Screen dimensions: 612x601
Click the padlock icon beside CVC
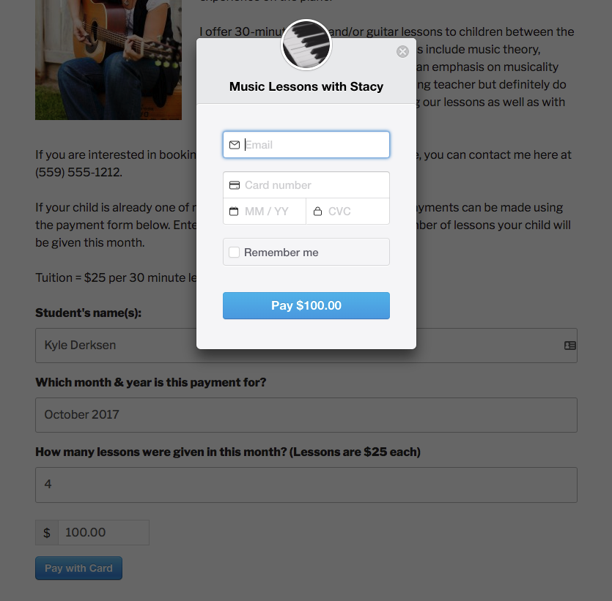click(317, 212)
